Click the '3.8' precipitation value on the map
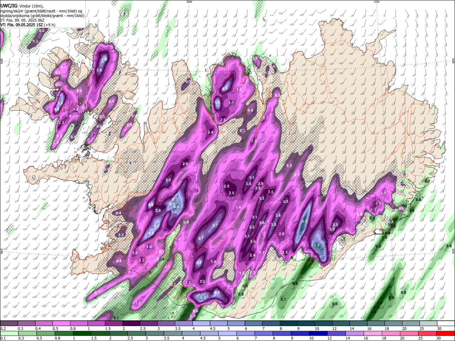 tap(262, 223)
